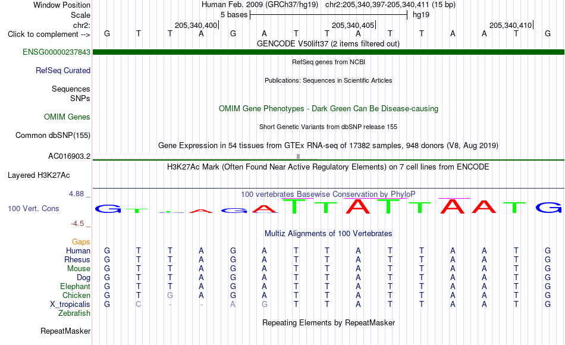The image size is (565, 345).
Task: Click the Common dbSNP(155) label
Action: pos(52,135)
